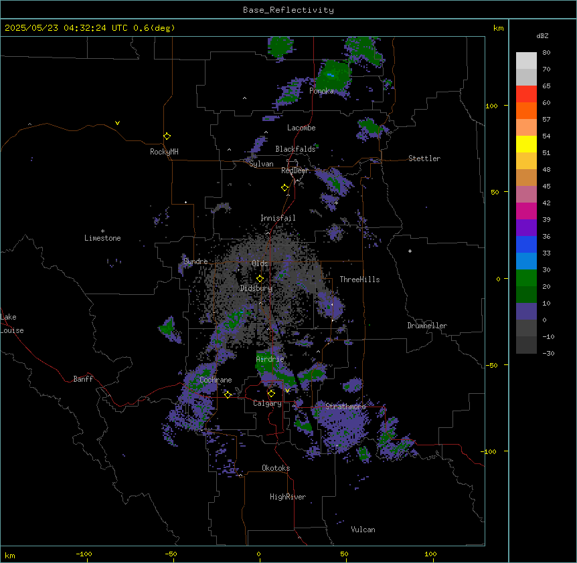
Task: Click the Banff label
Action: 83,379
